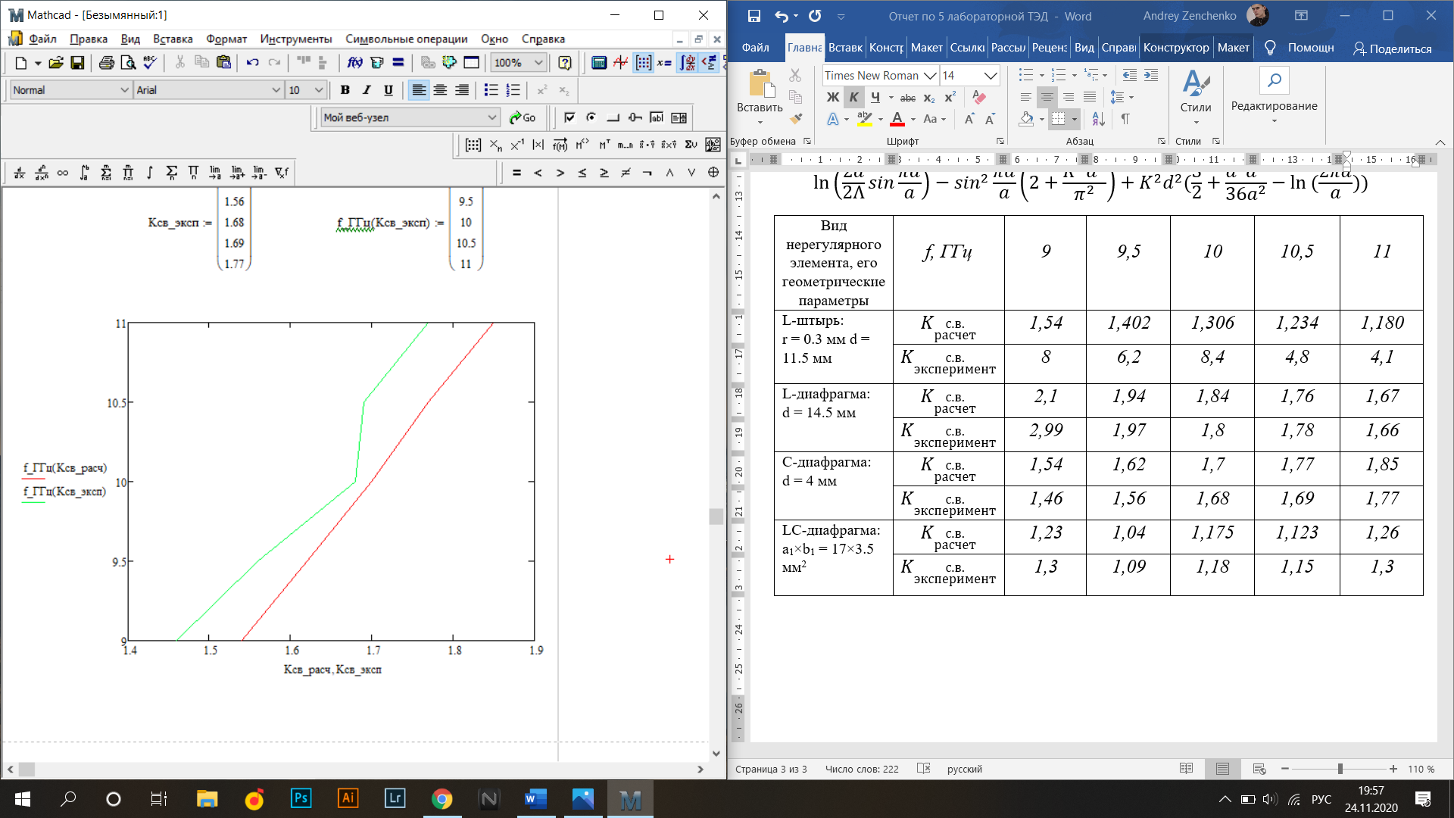The width and height of the screenshot is (1454, 818).
Task: Insert matrix transpose operator
Action: click(x=604, y=145)
